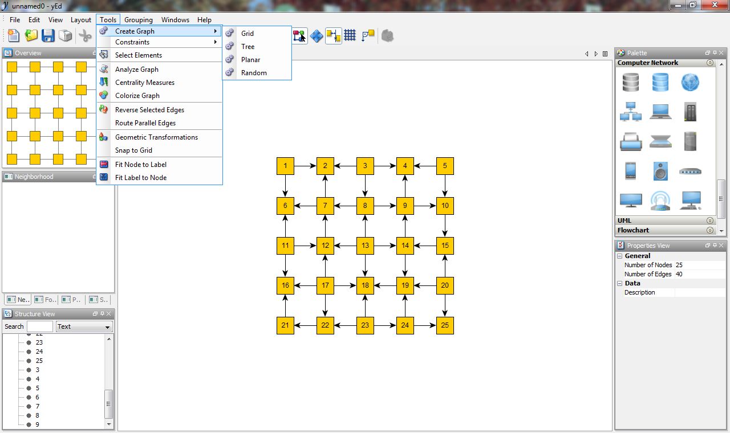Click Reverse Selected Edges entry
This screenshot has height=433, width=730.
point(159,110)
